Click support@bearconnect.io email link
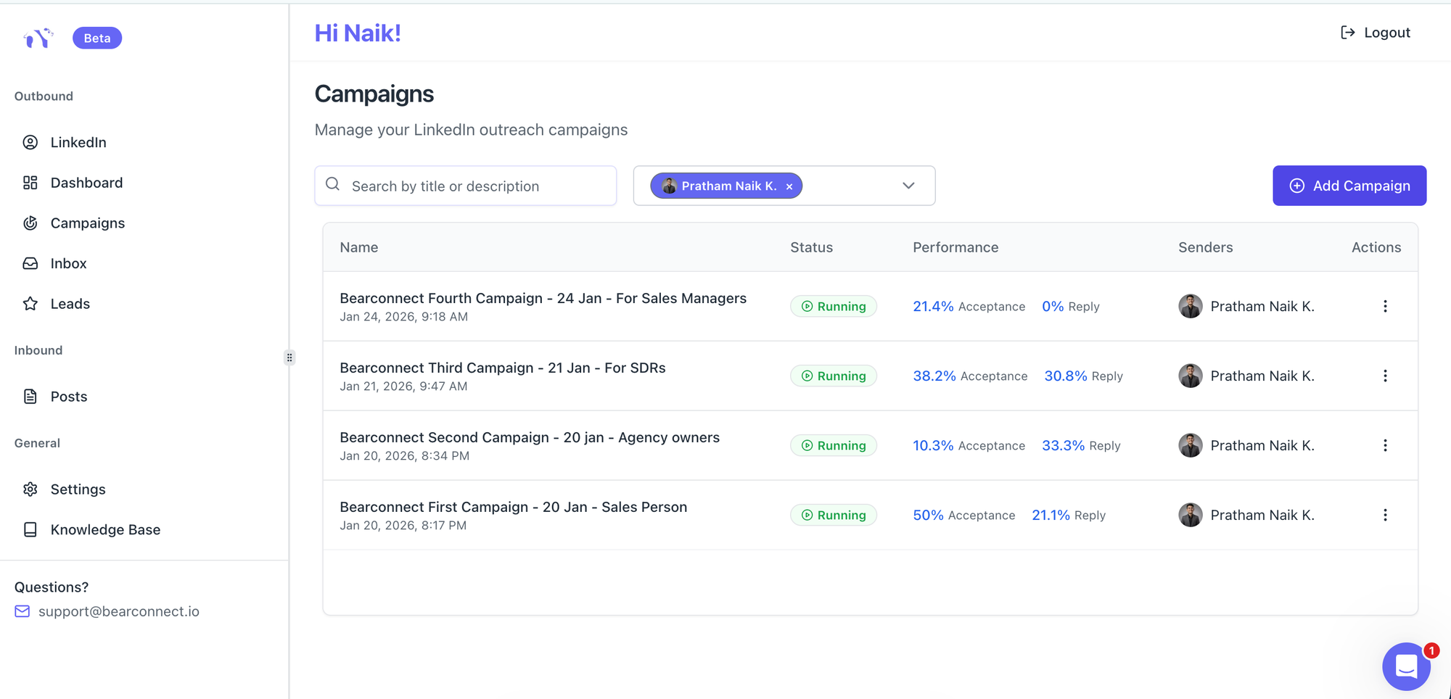 pyautogui.click(x=118, y=611)
